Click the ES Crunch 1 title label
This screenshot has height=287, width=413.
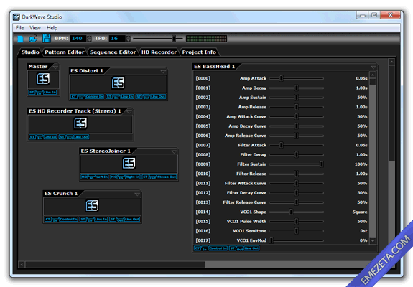click(61, 194)
